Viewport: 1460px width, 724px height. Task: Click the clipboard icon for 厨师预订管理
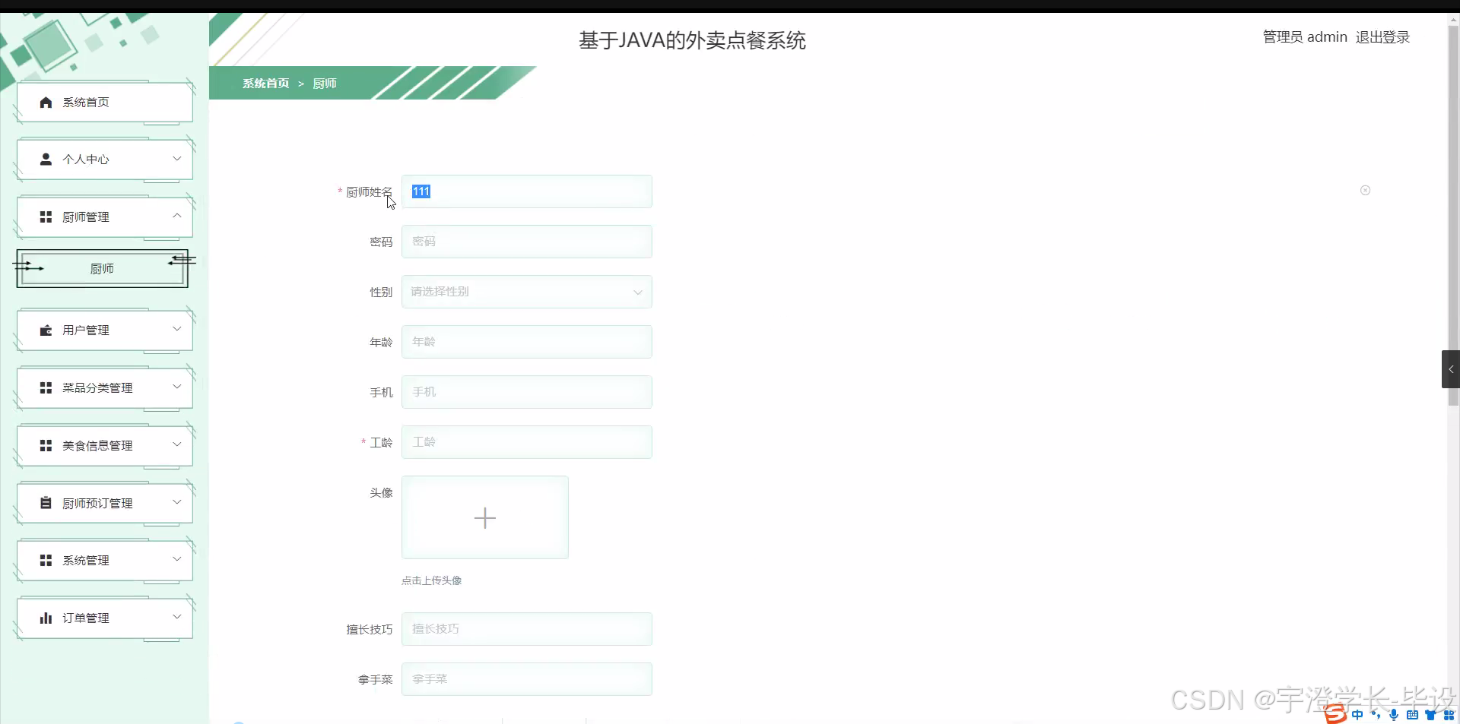(x=45, y=502)
